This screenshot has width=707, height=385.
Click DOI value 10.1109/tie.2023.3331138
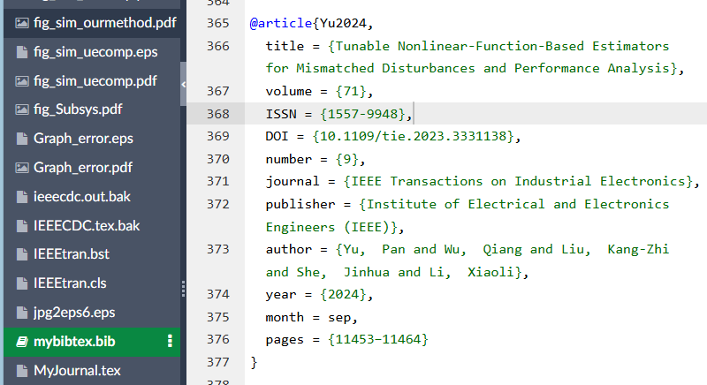(x=413, y=137)
